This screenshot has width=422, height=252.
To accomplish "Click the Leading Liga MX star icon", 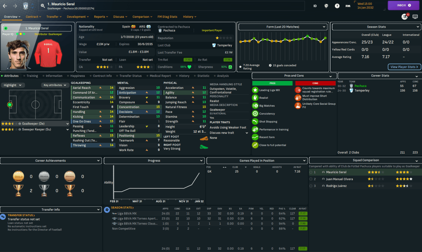I will click(x=255, y=90).
